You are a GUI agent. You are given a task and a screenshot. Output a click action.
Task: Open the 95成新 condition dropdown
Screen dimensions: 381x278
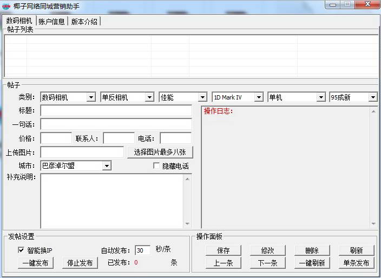click(x=353, y=97)
